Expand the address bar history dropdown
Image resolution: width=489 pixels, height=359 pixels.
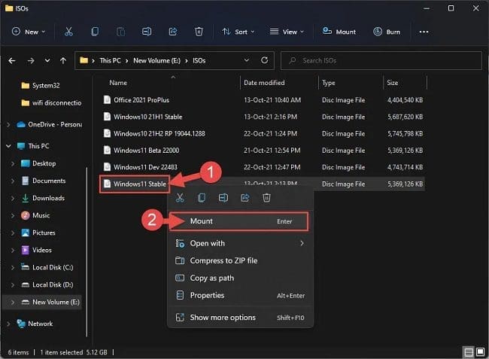click(x=246, y=60)
